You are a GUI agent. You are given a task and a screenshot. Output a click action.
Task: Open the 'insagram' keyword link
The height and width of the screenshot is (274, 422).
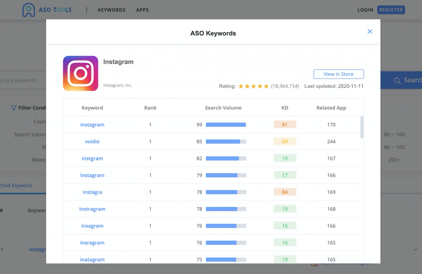coord(92,226)
